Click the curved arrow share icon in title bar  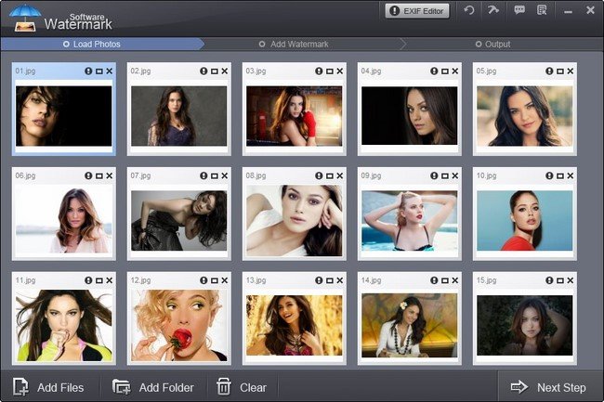(x=493, y=9)
